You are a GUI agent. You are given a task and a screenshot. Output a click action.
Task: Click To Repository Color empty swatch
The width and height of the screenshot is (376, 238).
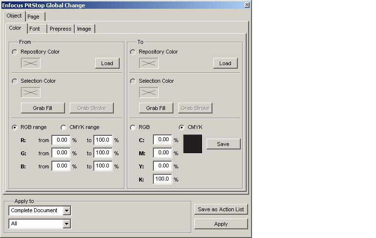click(148, 63)
